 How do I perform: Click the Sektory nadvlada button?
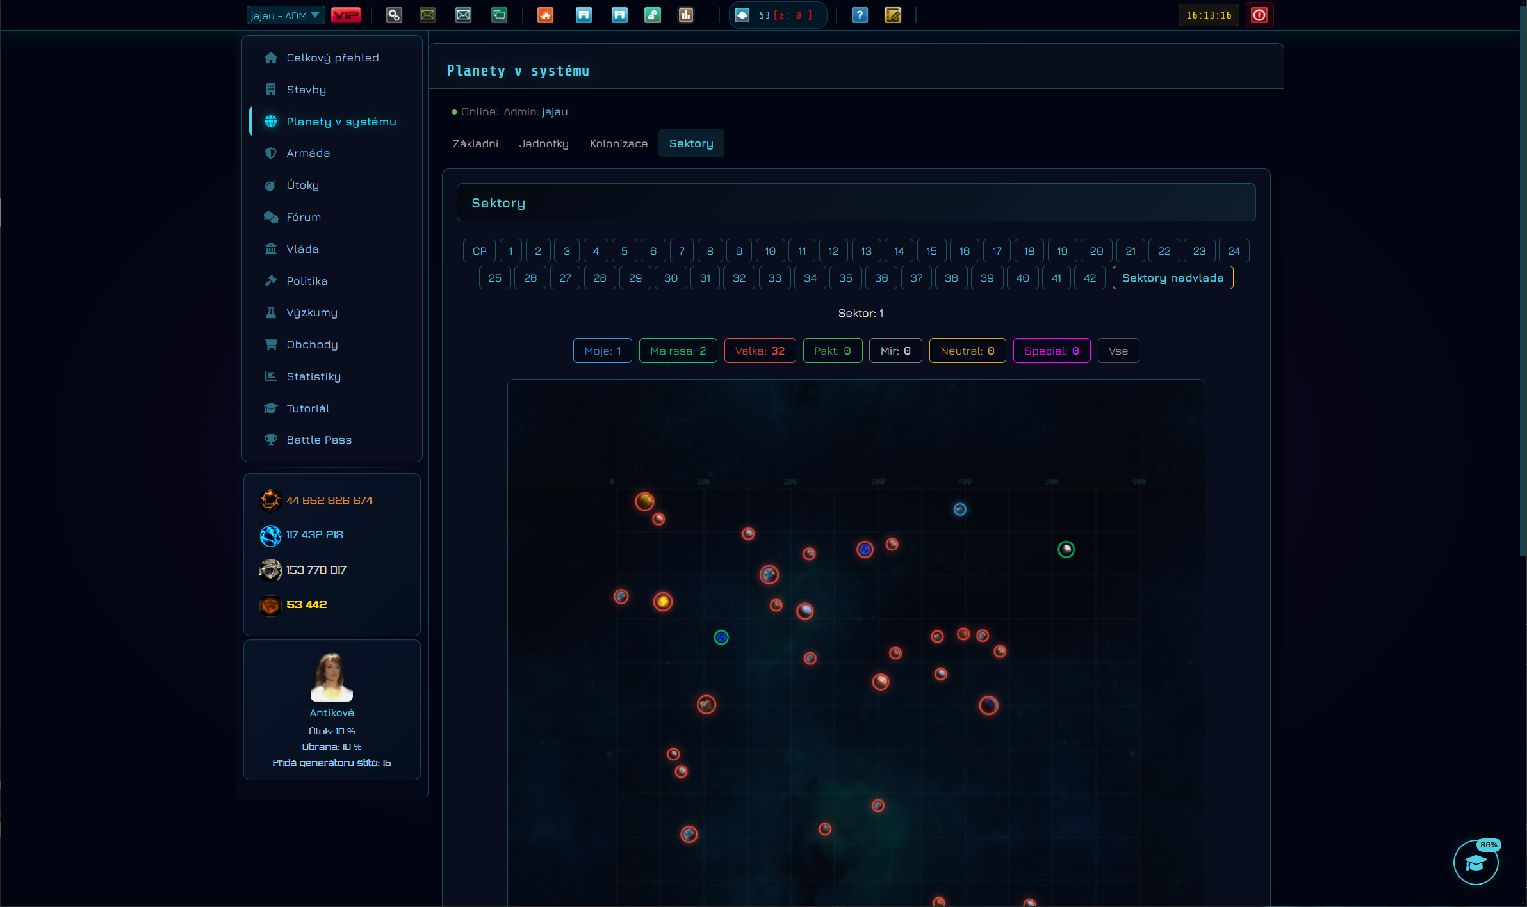[x=1172, y=278]
